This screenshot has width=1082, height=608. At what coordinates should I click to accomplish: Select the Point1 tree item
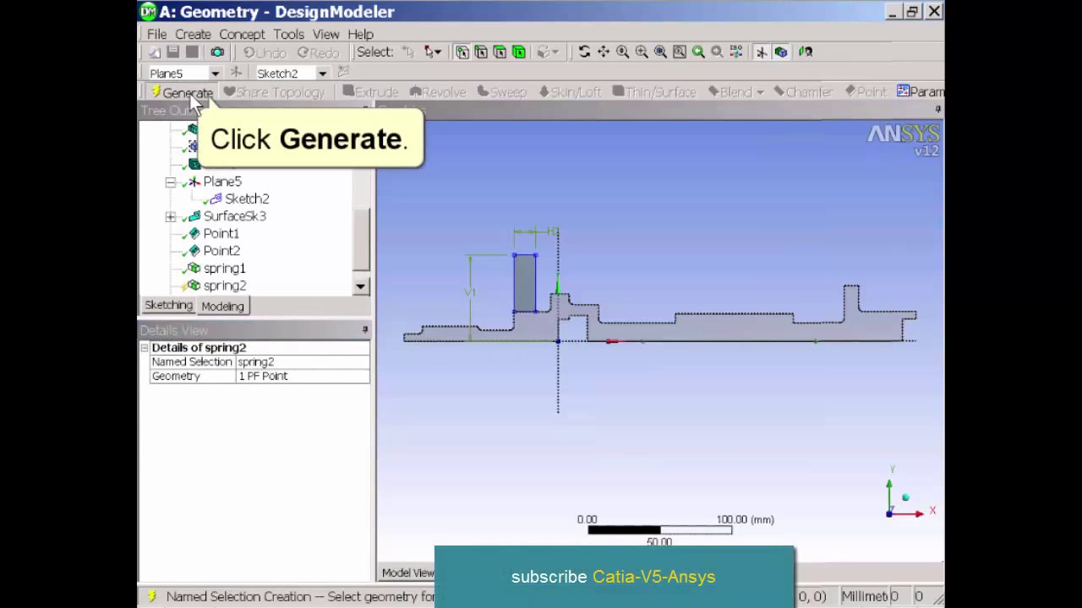tap(221, 234)
